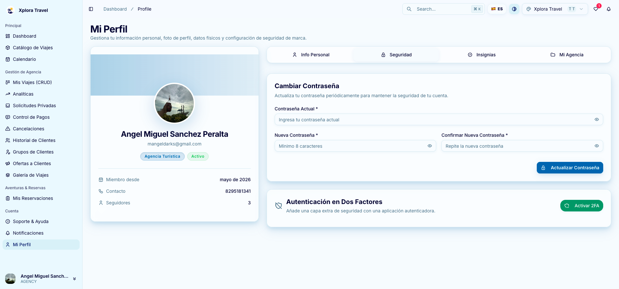Image resolution: width=619 pixels, height=289 pixels.
Task: Open Ofertas a Clientes
Action: click(41, 163)
